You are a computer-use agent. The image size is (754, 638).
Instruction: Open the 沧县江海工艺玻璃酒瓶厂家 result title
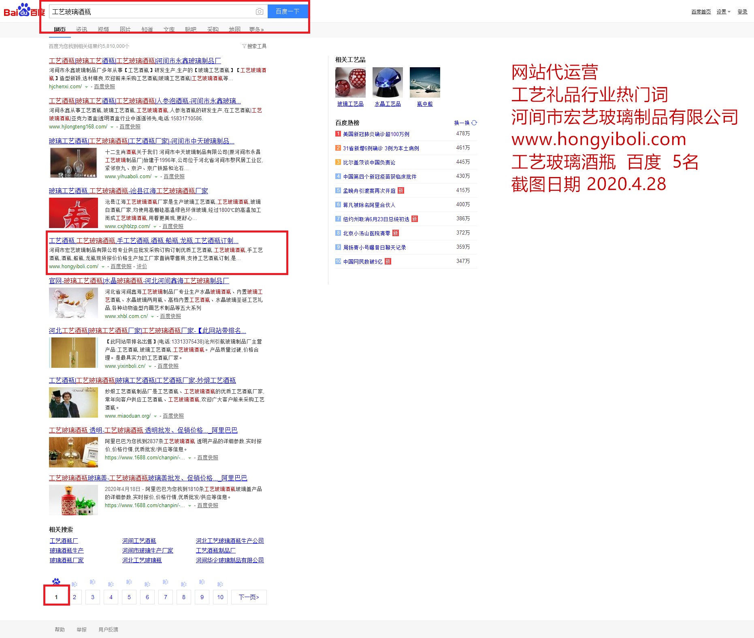coord(128,191)
